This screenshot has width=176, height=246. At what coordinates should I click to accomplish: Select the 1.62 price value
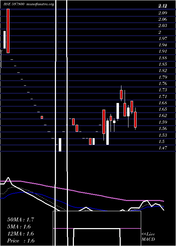pyautogui.click(x=163, y=116)
